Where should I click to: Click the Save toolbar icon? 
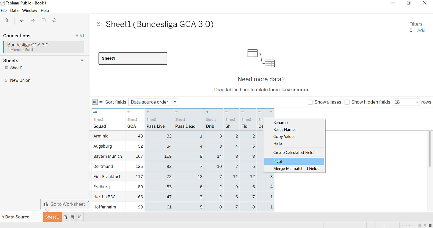[44, 20]
